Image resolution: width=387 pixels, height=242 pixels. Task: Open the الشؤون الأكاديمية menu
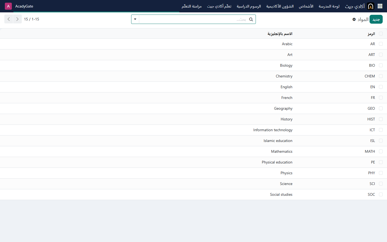[280, 6]
